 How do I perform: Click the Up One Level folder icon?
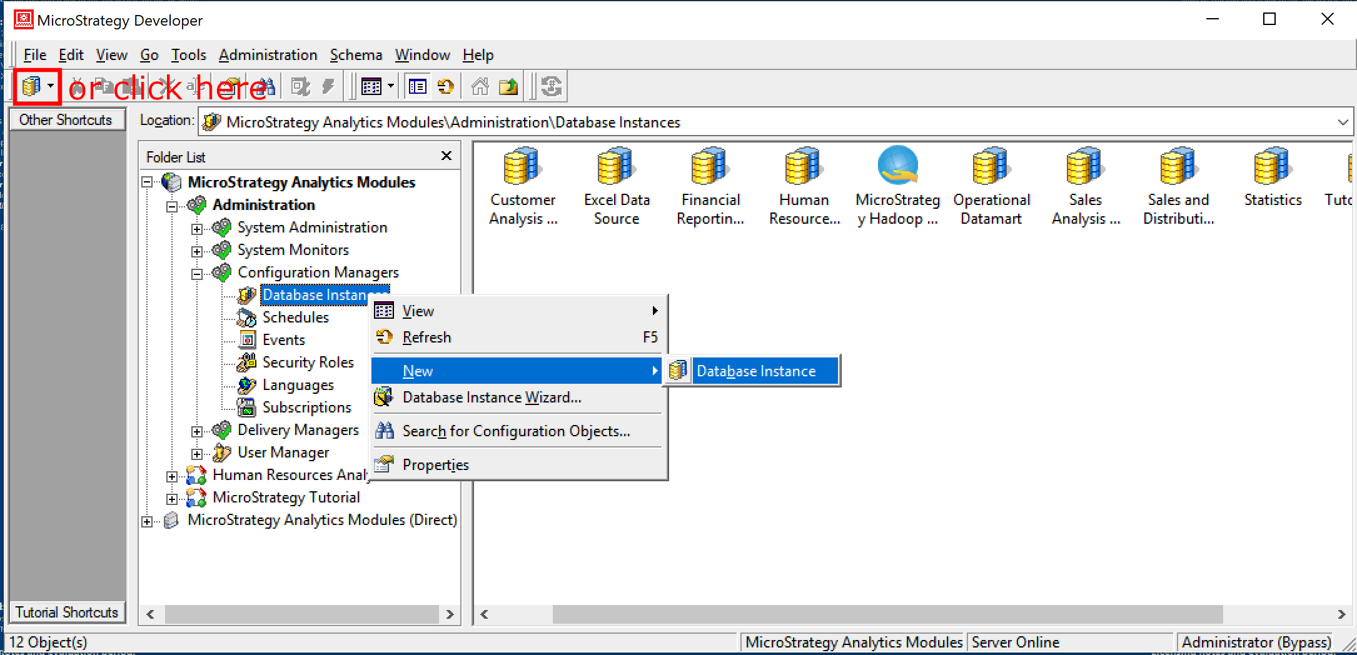(508, 86)
